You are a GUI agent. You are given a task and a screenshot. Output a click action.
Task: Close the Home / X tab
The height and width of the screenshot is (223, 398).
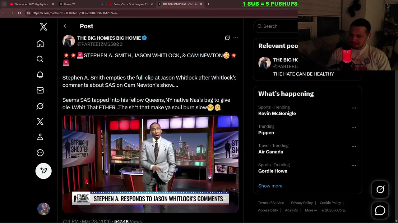[x=102, y=4]
